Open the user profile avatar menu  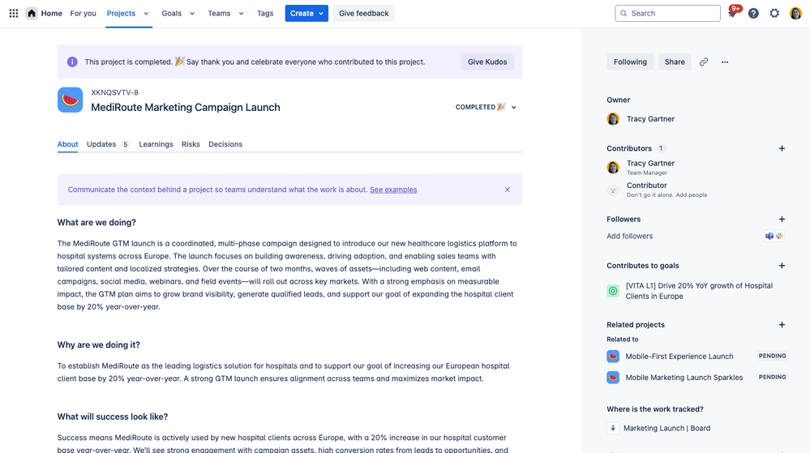point(795,14)
